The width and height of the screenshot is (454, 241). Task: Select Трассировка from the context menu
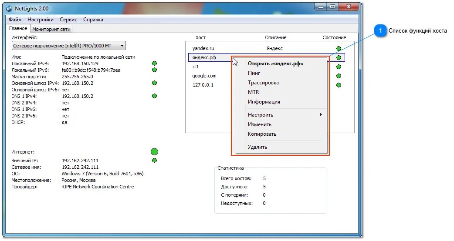pos(263,83)
